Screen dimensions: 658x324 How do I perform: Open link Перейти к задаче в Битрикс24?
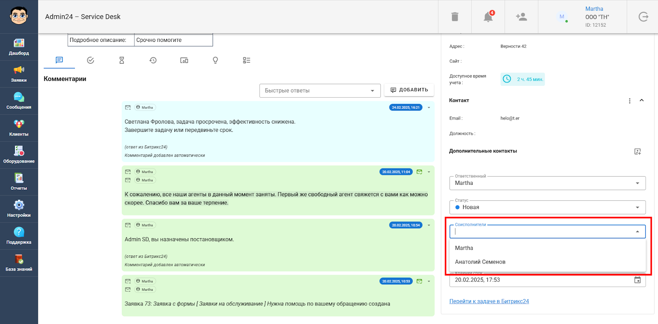click(x=489, y=301)
